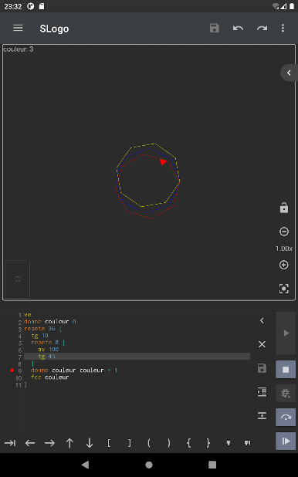Image resolution: width=298 pixels, height=477 pixels.
Task: Stop the running program
Action: [x=286, y=369]
